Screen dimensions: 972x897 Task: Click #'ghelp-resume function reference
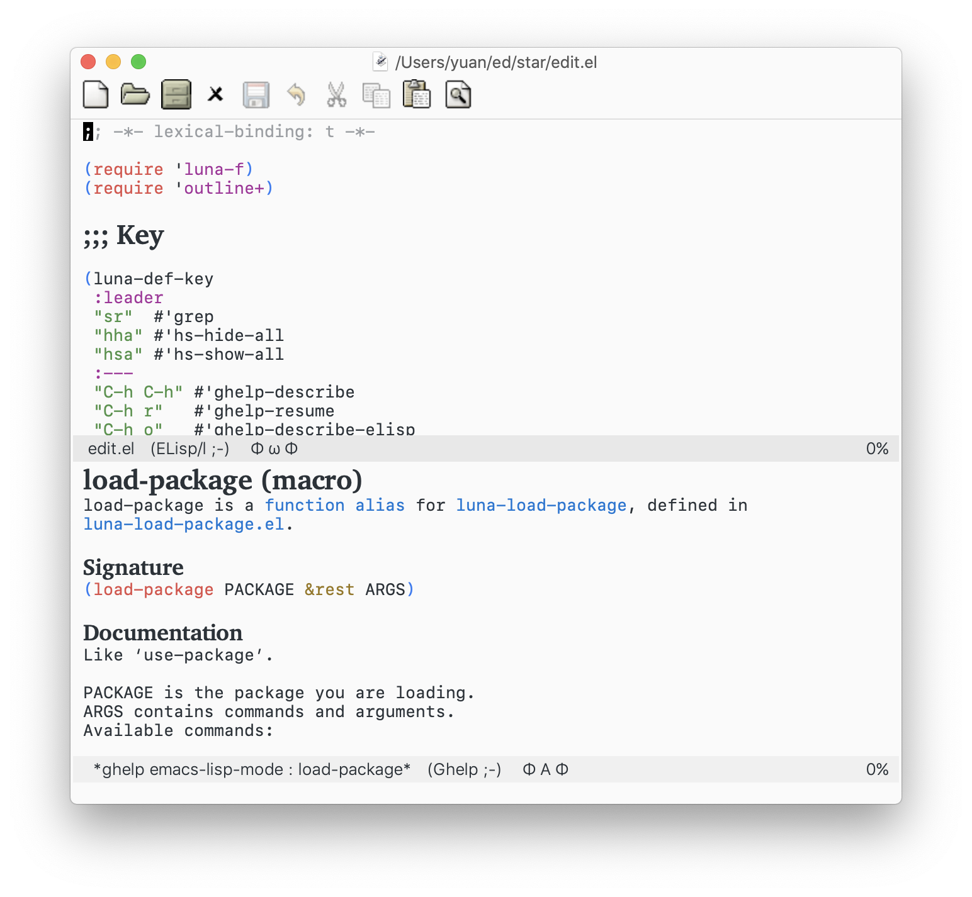pyautogui.click(x=264, y=411)
